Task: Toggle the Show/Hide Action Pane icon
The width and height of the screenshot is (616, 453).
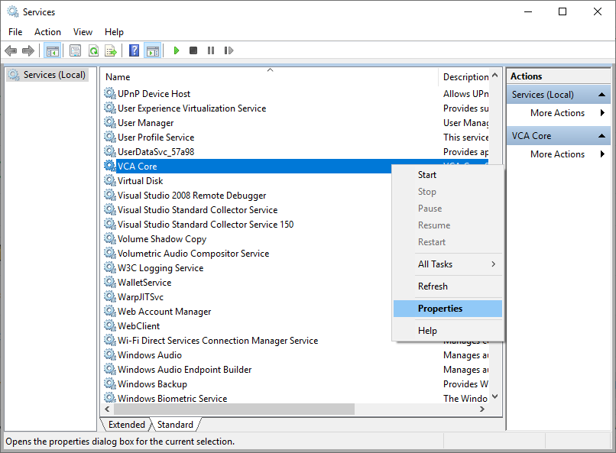Action: [153, 50]
